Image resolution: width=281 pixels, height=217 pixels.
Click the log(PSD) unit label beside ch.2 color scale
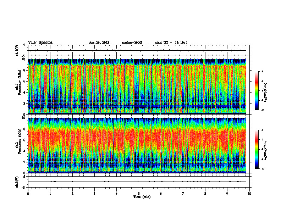[266, 151]
